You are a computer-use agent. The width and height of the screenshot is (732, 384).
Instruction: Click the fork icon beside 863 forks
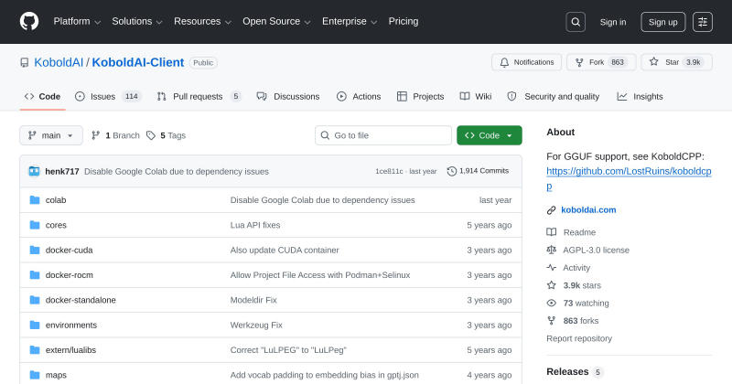point(552,321)
